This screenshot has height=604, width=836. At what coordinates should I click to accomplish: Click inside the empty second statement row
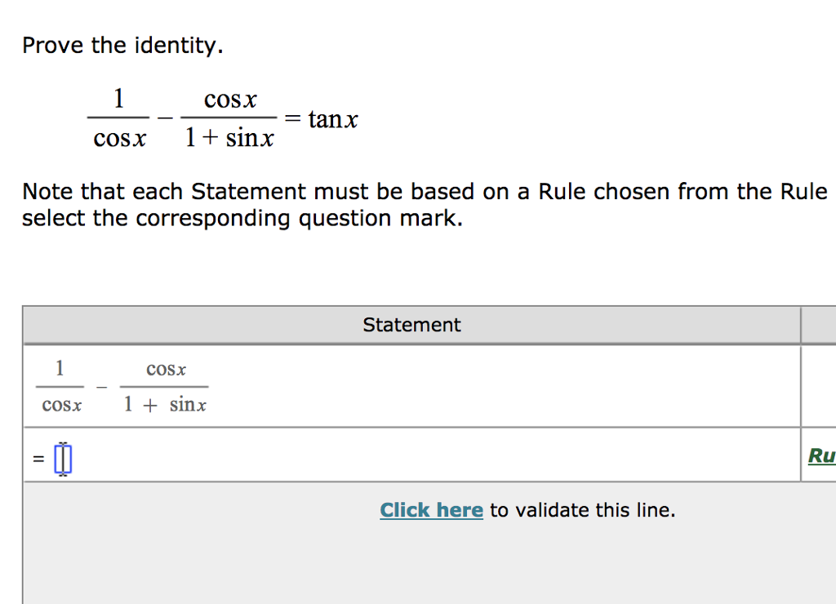[408, 457]
